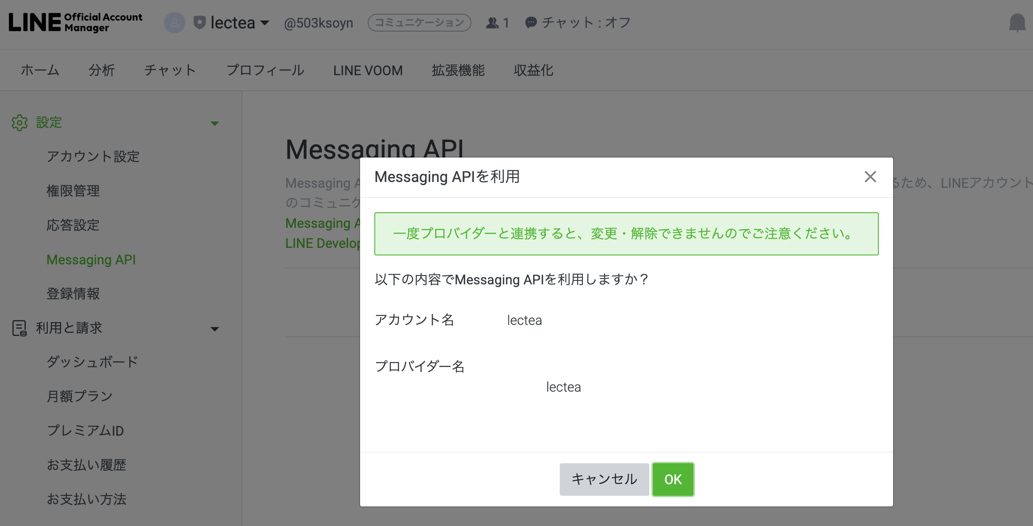The height and width of the screenshot is (526, 1033).
Task: Switch to the 分析 tab
Action: click(102, 70)
